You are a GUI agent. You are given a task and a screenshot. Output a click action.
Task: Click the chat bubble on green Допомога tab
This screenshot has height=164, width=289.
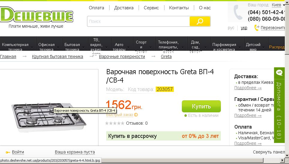point(279,72)
